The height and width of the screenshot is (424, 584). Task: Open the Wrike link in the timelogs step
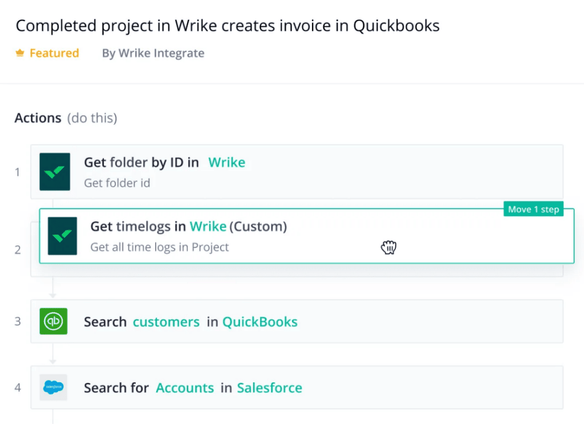pyautogui.click(x=208, y=226)
